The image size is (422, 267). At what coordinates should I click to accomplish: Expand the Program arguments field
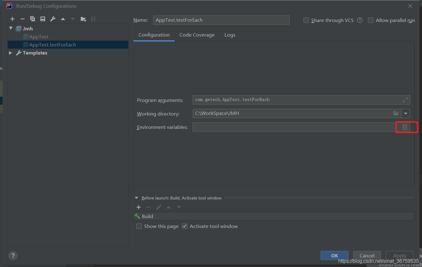click(405, 100)
